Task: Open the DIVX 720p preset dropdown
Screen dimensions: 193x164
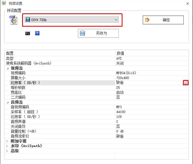Action: tap(72, 20)
